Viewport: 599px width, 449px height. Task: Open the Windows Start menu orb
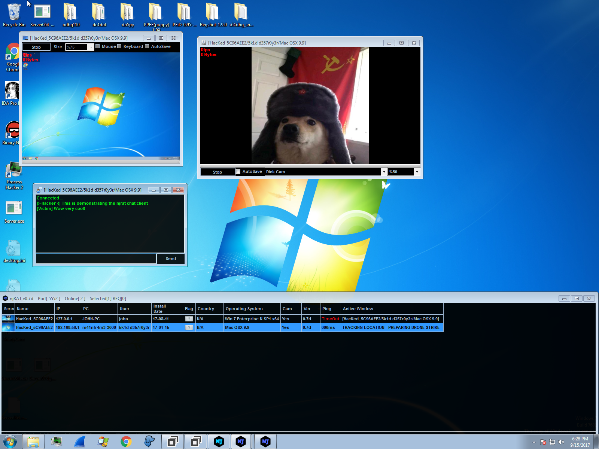[x=10, y=442]
